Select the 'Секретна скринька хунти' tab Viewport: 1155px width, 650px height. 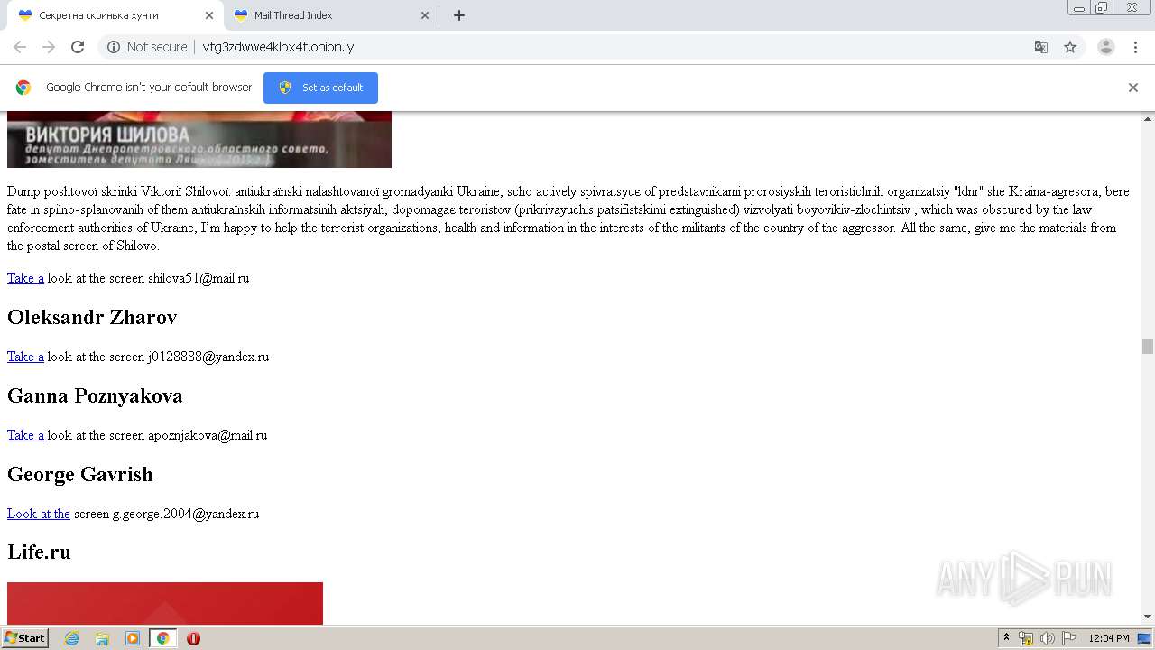(115, 15)
